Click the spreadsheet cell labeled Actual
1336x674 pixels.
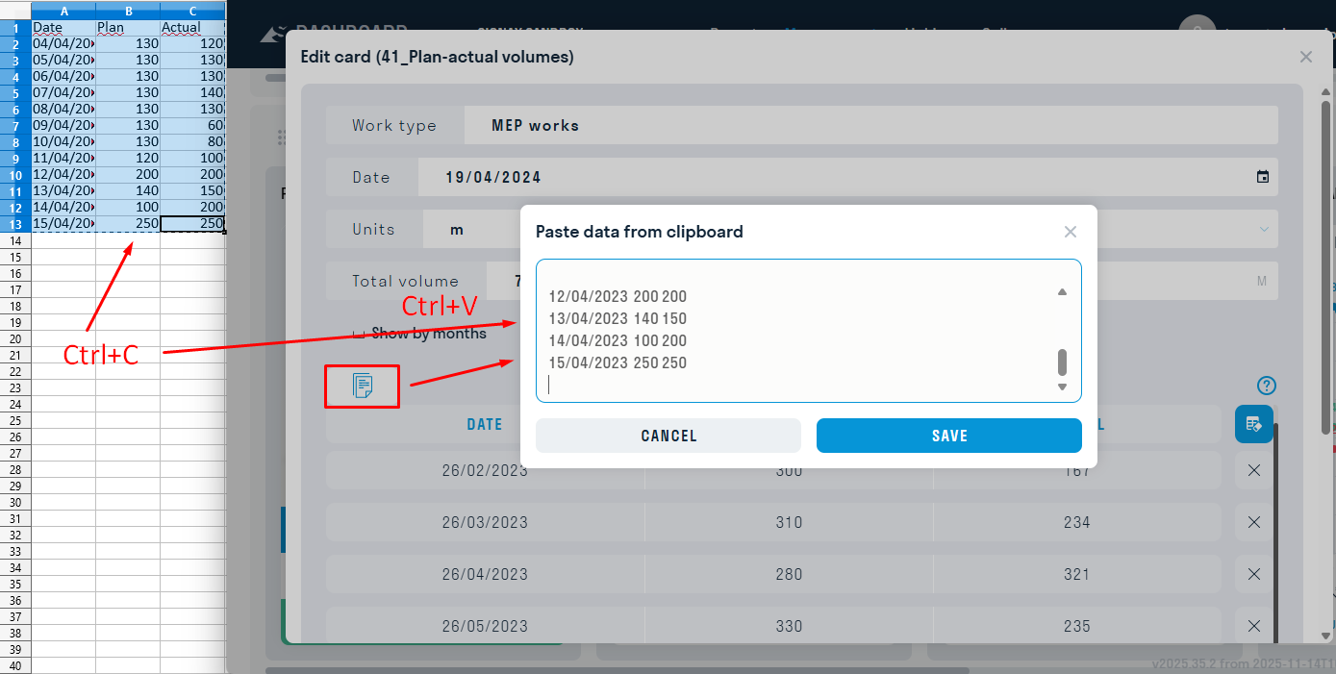[x=192, y=28]
